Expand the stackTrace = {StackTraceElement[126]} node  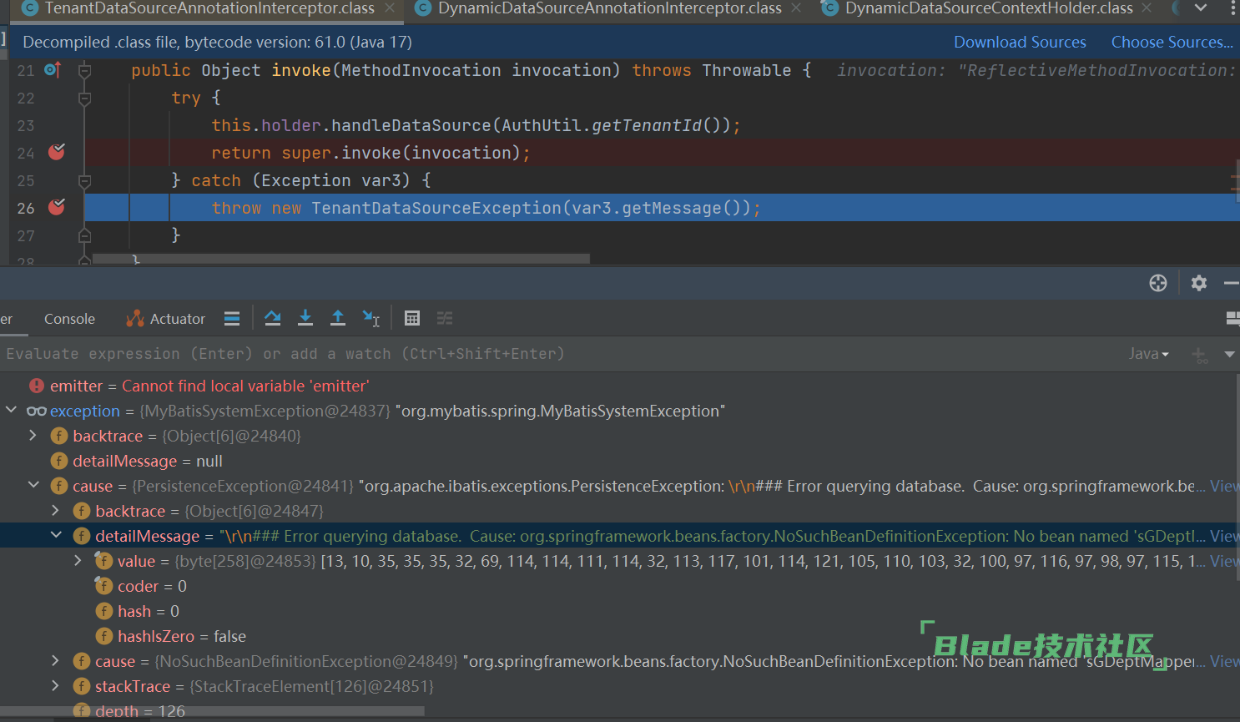pos(56,685)
